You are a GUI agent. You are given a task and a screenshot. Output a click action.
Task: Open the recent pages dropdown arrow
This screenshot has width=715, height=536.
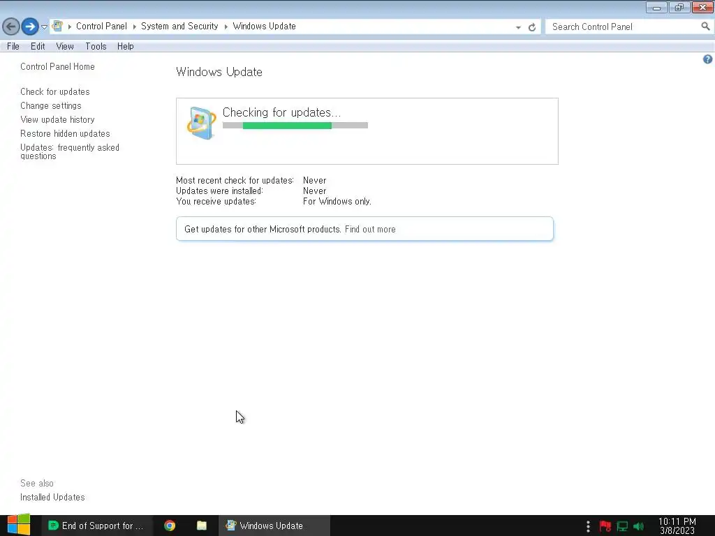[x=44, y=27]
